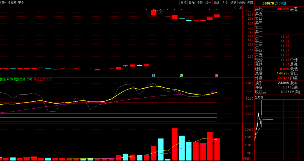Expand the 更多 periods list
Image resolution: width=304 pixels, height=161 pixels.
click(x=22, y=3)
